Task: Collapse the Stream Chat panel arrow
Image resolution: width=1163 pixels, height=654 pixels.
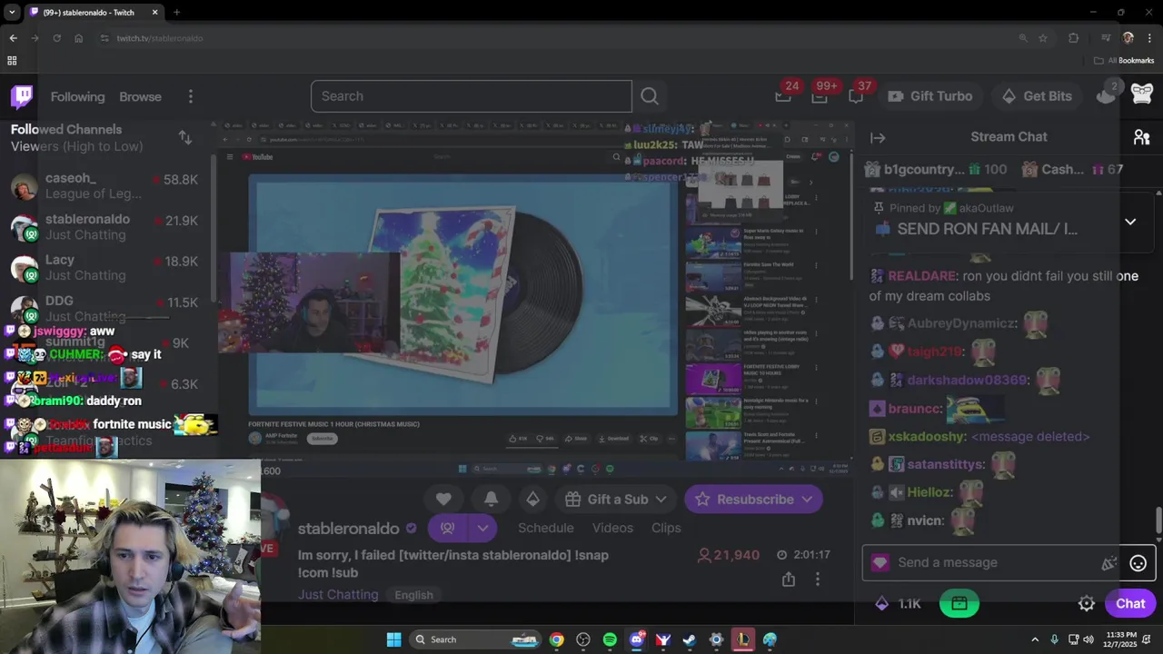Action: coord(878,137)
